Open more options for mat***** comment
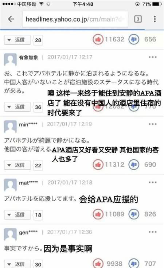This screenshot has width=164, height=268. click(152, 182)
